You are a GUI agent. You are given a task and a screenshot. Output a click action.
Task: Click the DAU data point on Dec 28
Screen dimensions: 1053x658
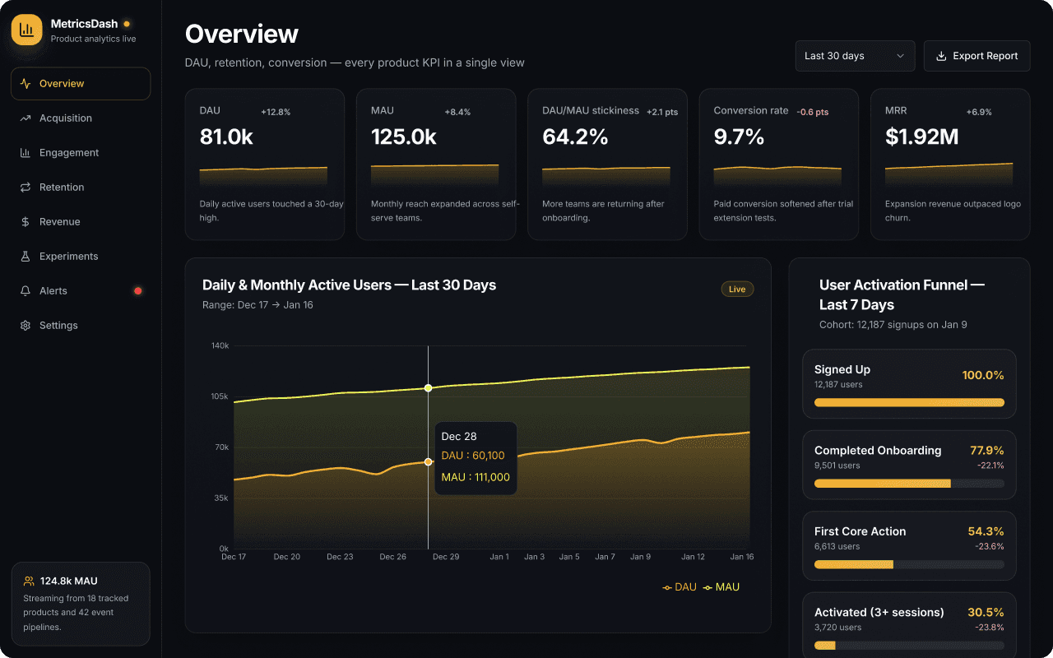(x=428, y=462)
